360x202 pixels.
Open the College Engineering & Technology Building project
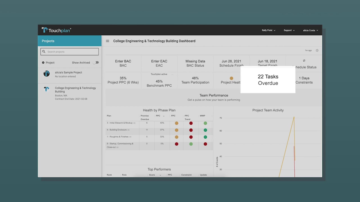69,93
